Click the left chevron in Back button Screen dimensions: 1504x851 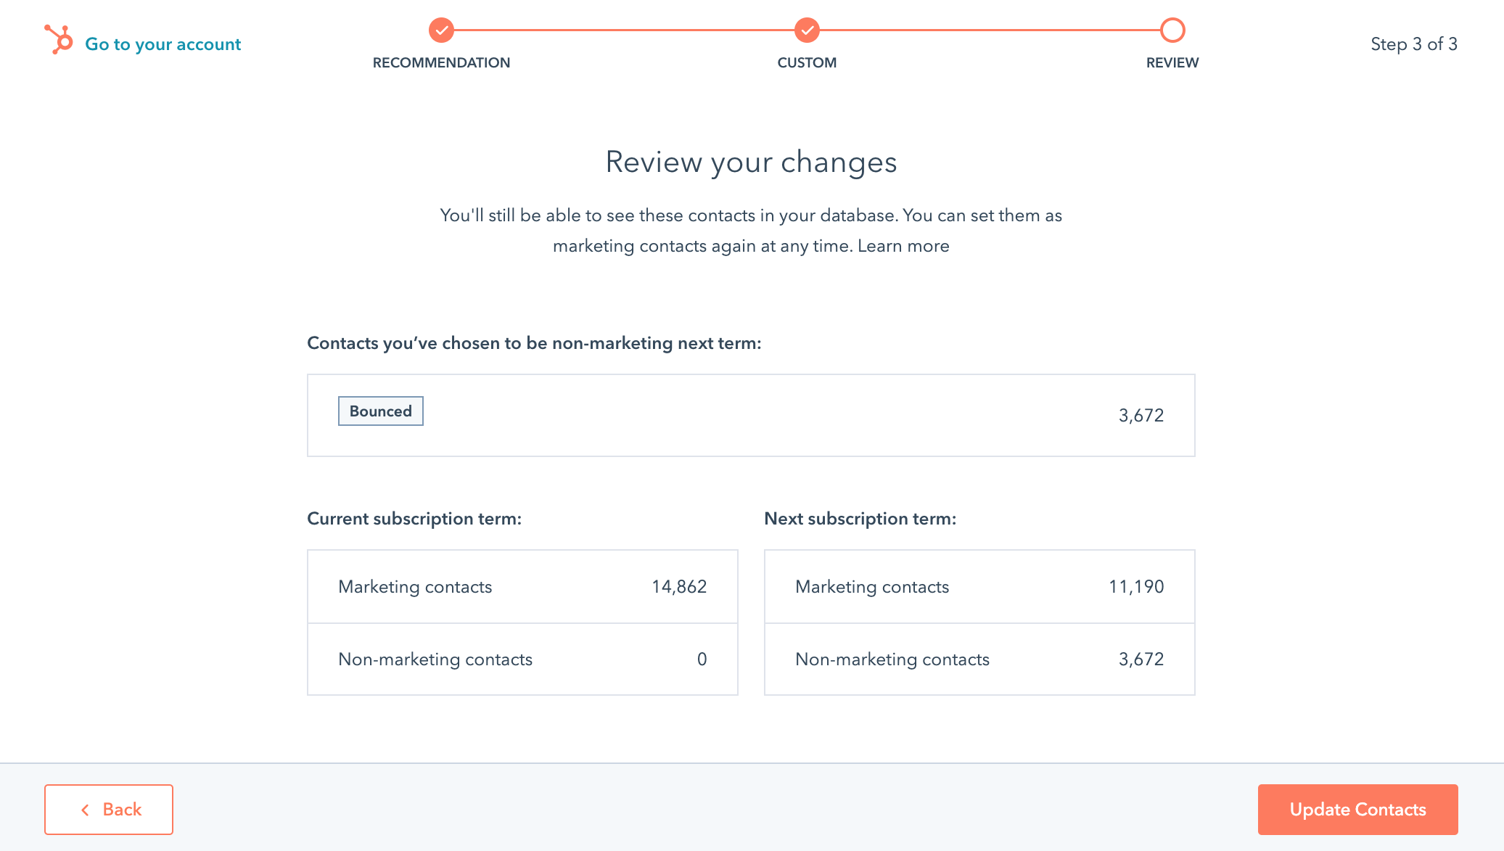(85, 810)
